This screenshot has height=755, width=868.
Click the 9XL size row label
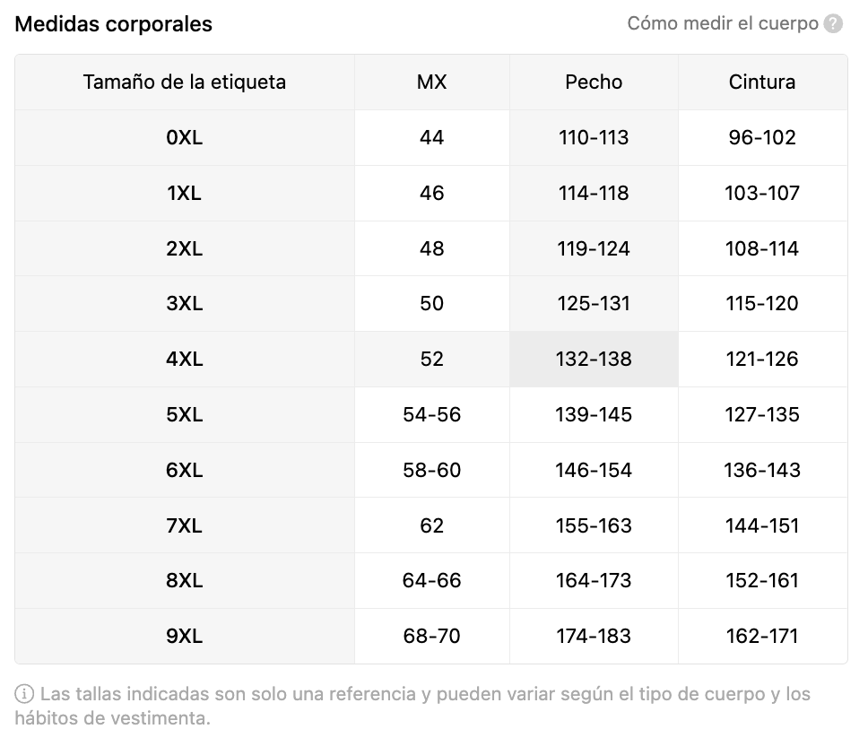click(x=185, y=637)
